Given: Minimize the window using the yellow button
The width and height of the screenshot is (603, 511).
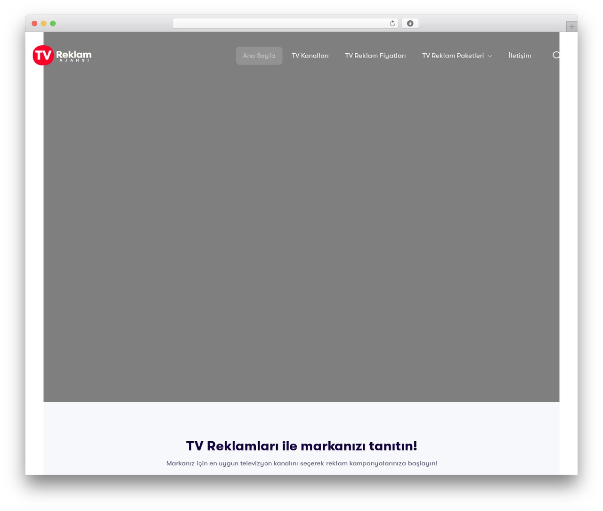Looking at the screenshot, I should [44, 24].
